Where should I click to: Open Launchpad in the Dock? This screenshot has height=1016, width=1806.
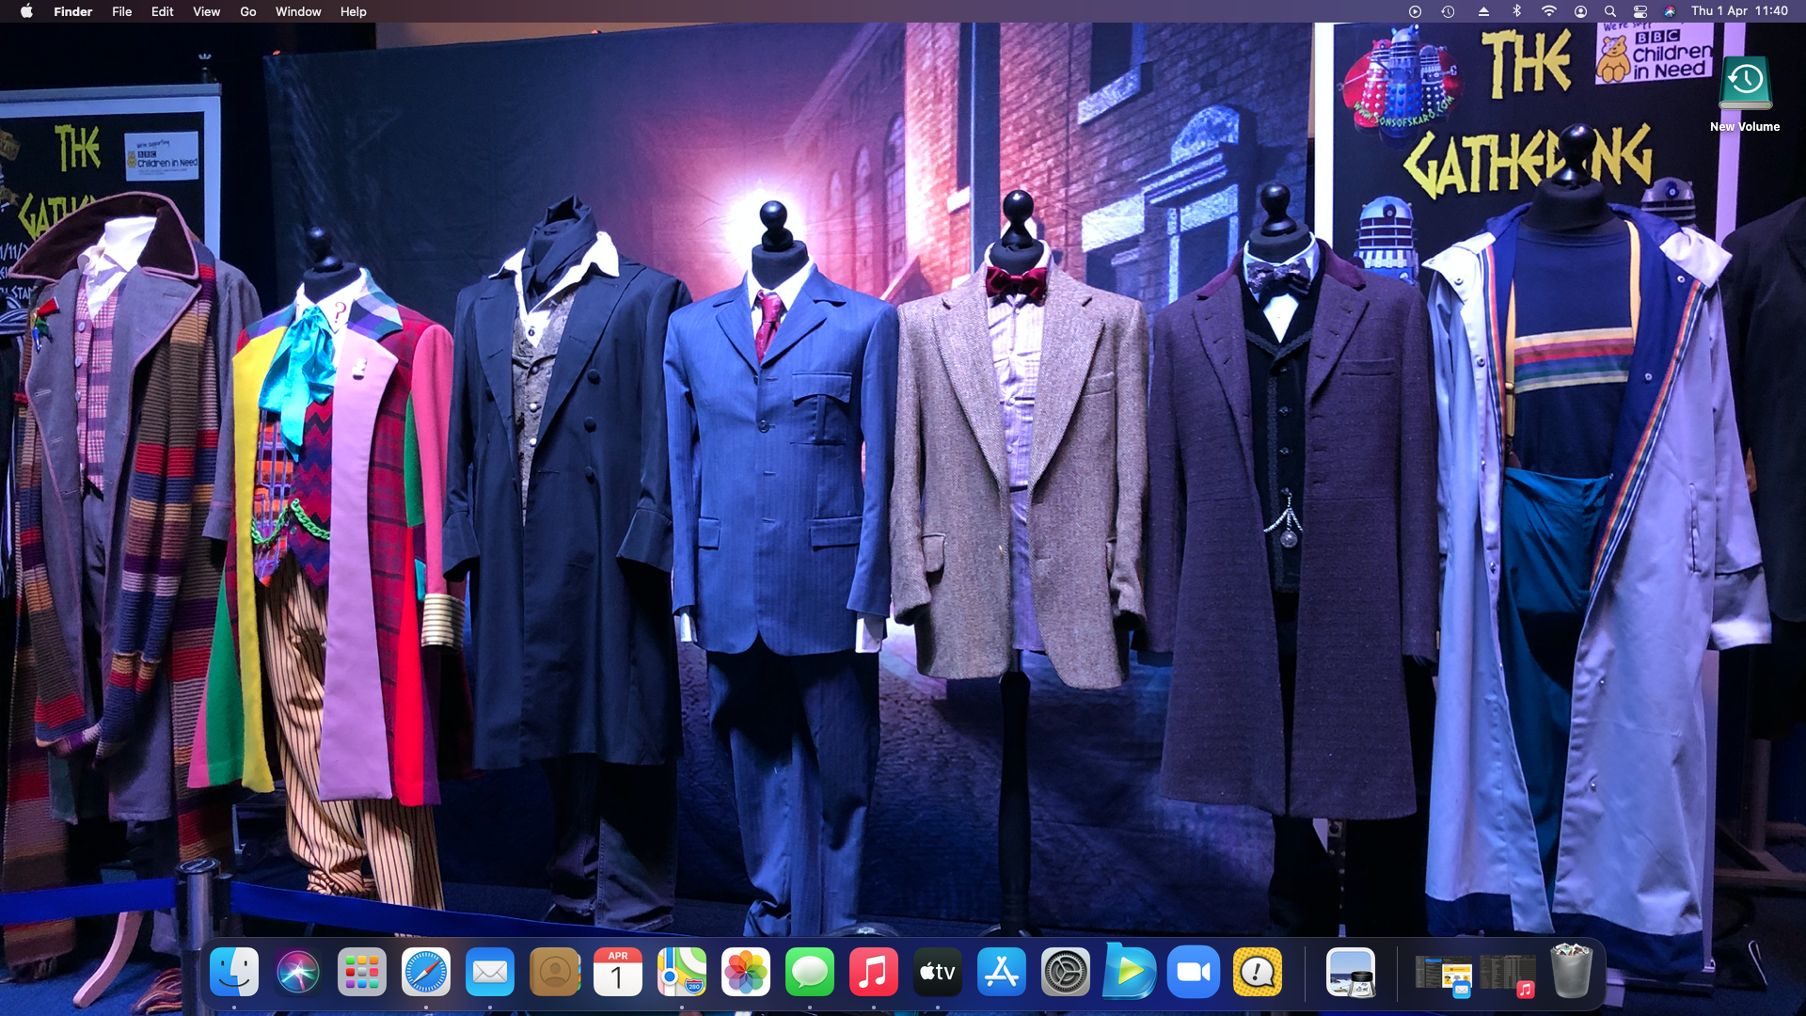point(362,972)
